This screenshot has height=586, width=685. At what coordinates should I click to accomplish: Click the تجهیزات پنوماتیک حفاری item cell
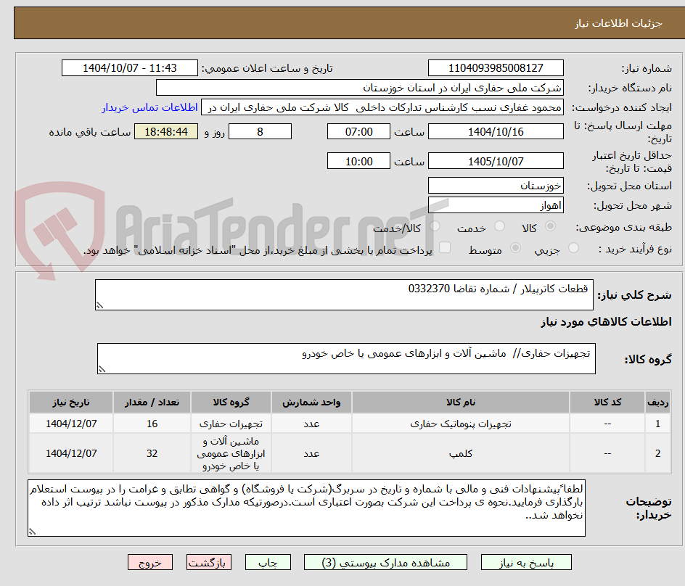click(x=461, y=424)
